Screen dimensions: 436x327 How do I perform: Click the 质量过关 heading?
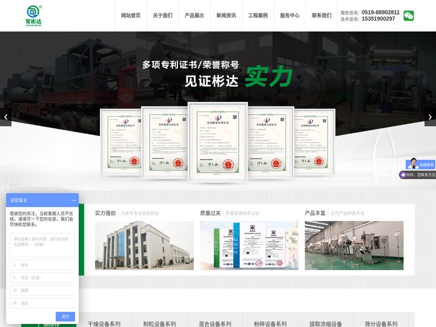point(210,213)
